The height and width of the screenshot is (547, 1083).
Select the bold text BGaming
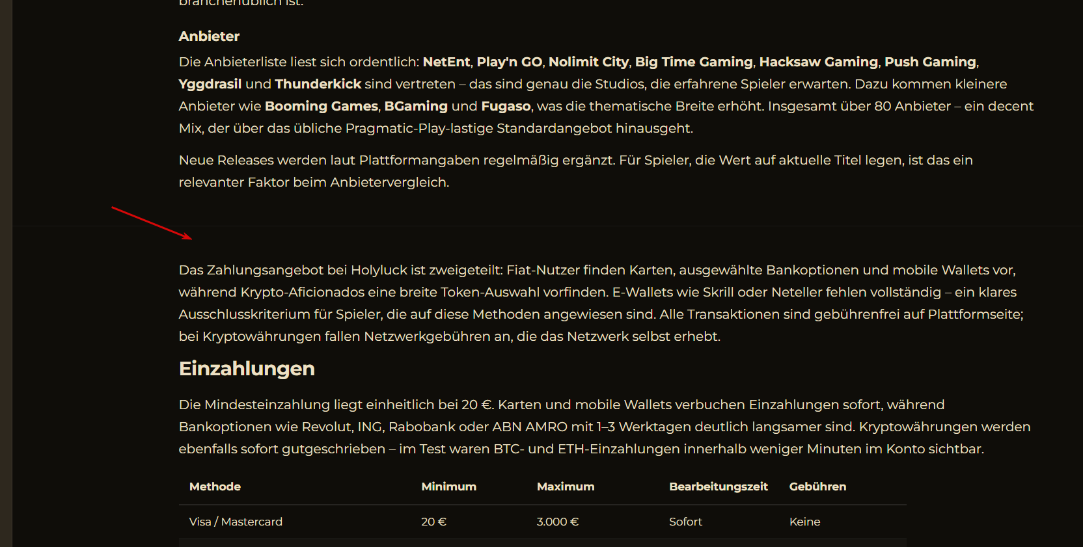[x=416, y=106]
